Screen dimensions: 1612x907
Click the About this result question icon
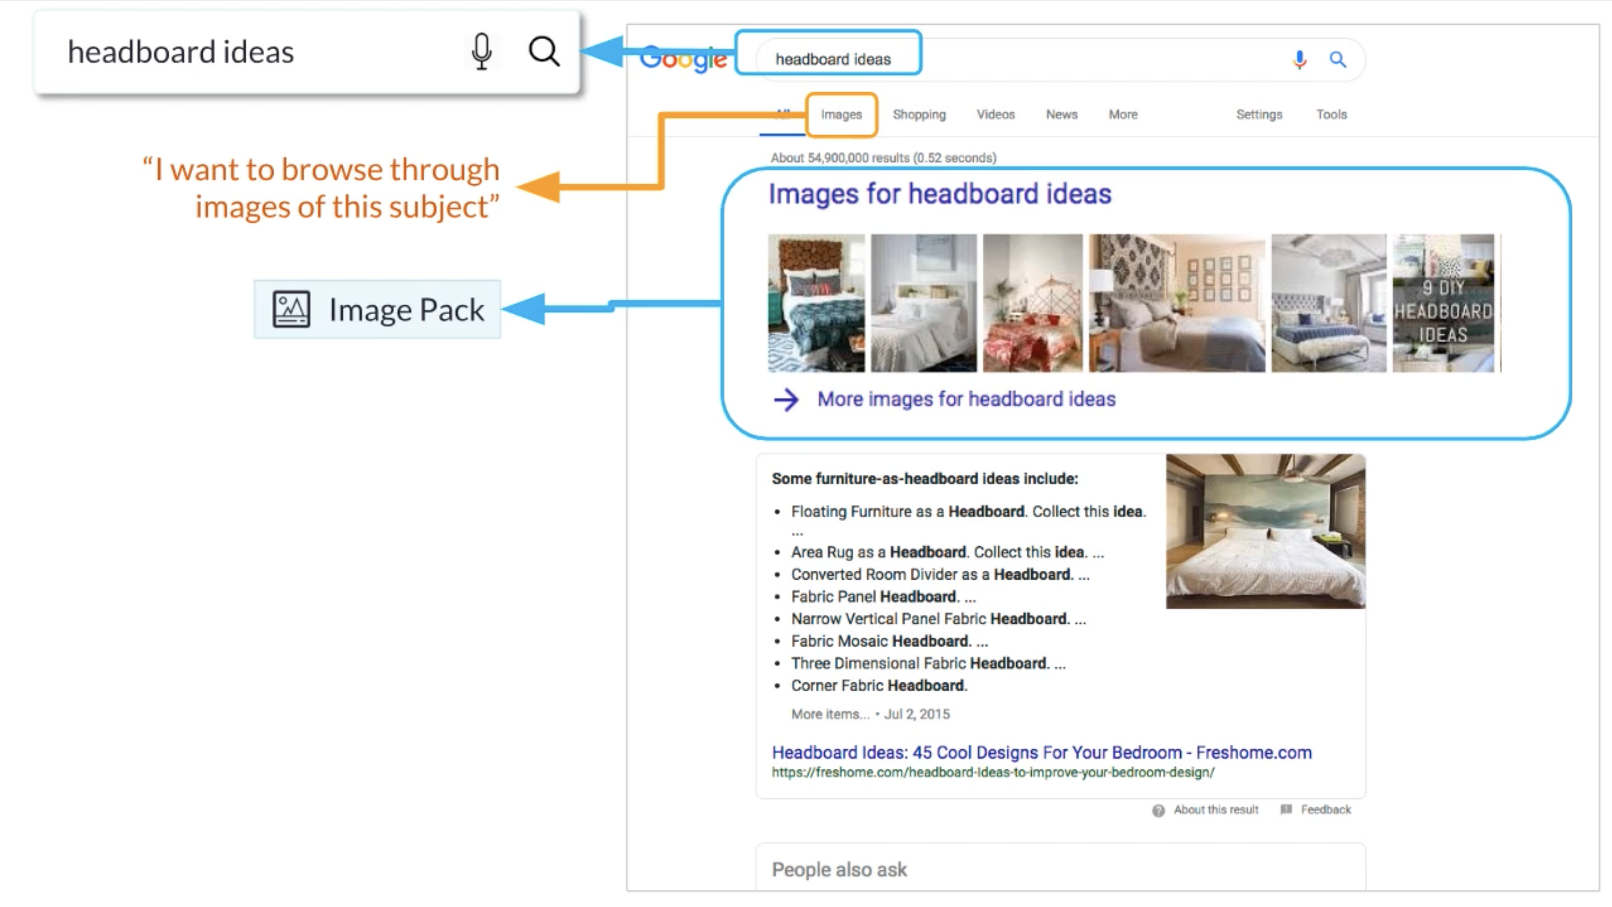tap(1158, 810)
